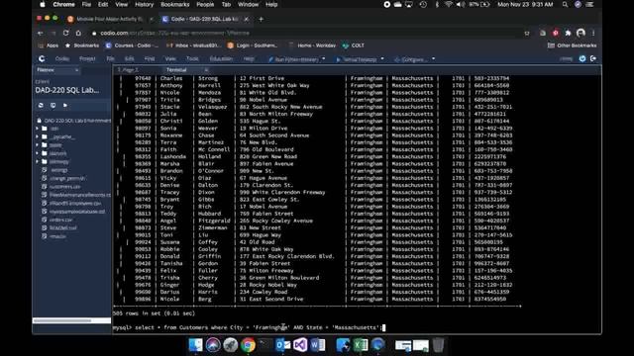Open the Codio Edit menu

pos(129,59)
